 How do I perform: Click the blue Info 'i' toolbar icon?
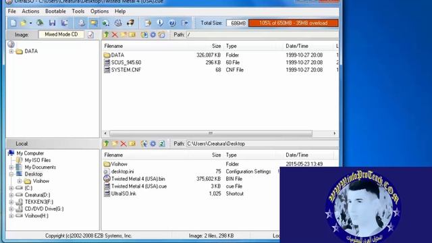click(x=160, y=23)
